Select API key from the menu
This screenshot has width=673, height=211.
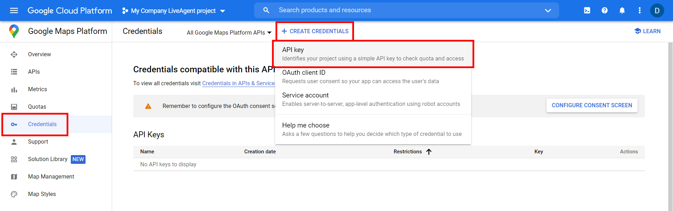[x=373, y=54]
